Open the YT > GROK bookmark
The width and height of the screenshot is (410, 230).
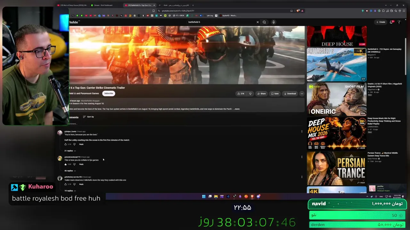click(x=179, y=15)
